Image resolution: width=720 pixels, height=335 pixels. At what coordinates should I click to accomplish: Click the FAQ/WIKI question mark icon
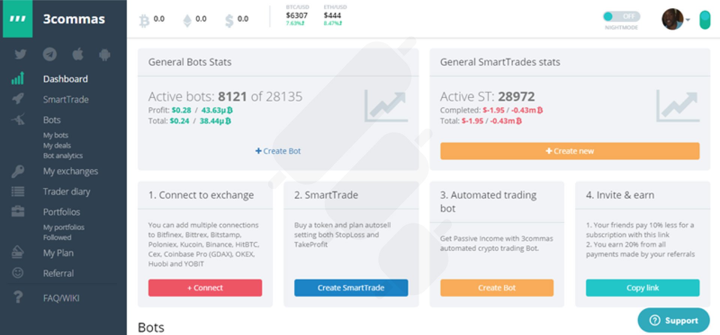[18, 297]
